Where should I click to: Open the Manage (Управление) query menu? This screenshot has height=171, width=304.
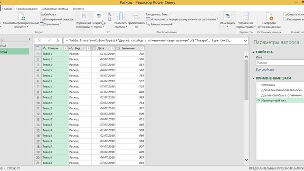coord(50,24)
